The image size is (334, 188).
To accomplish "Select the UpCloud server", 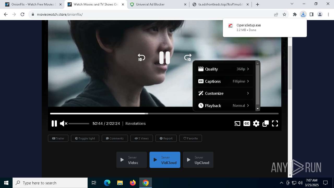I will click(198, 160).
